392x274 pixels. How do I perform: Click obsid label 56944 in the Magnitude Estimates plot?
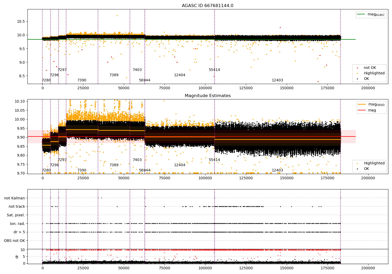(x=145, y=170)
